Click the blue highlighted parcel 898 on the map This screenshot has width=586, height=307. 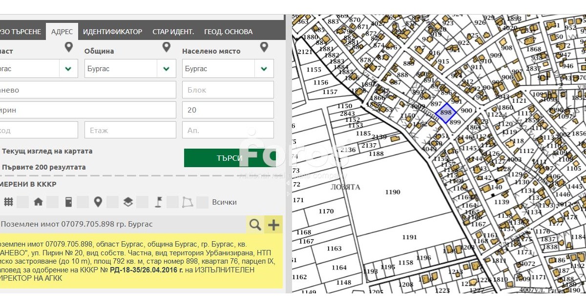pos(445,113)
